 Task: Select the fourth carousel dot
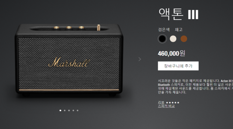coord(73,110)
